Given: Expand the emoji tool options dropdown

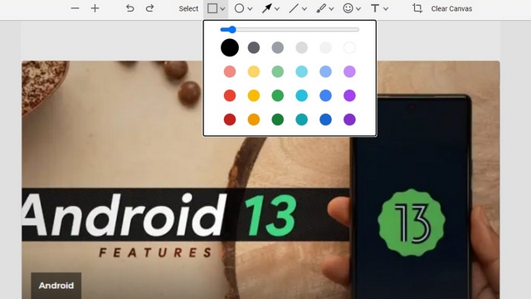Looking at the screenshot, I should pyautogui.click(x=358, y=9).
